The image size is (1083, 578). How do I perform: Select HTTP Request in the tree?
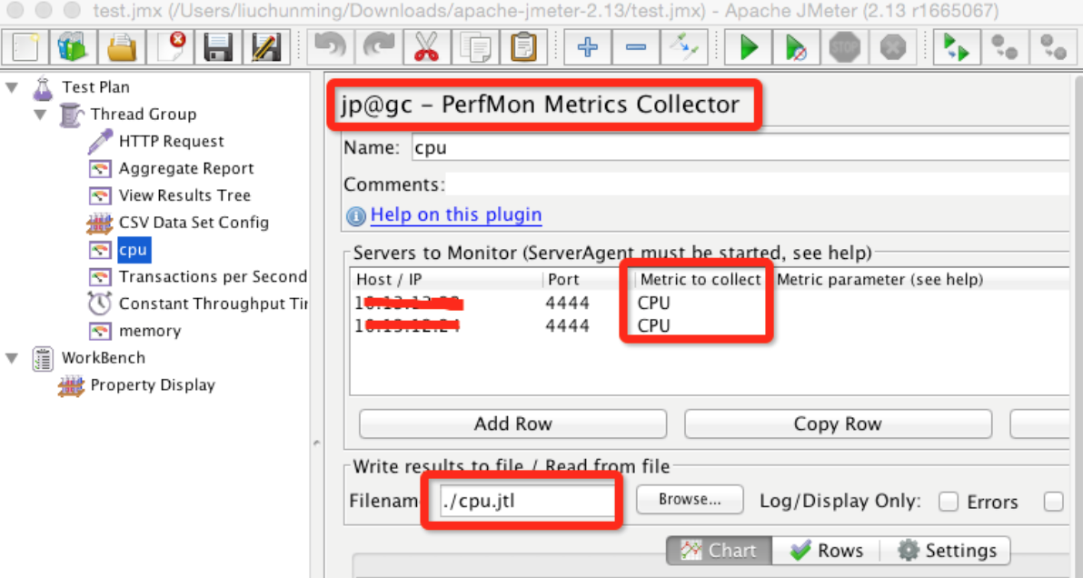click(172, 141)
